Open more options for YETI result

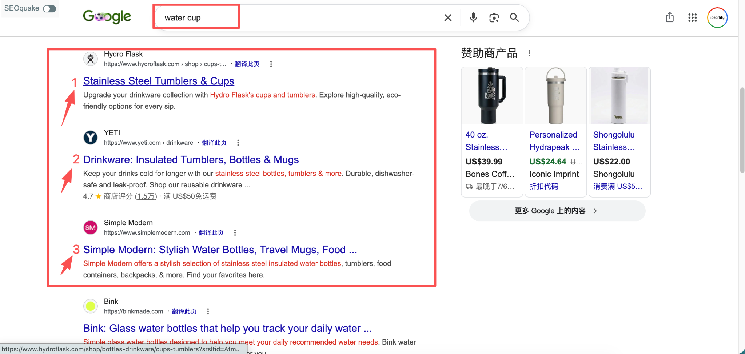pyautogui.click(x=238, y=143)
